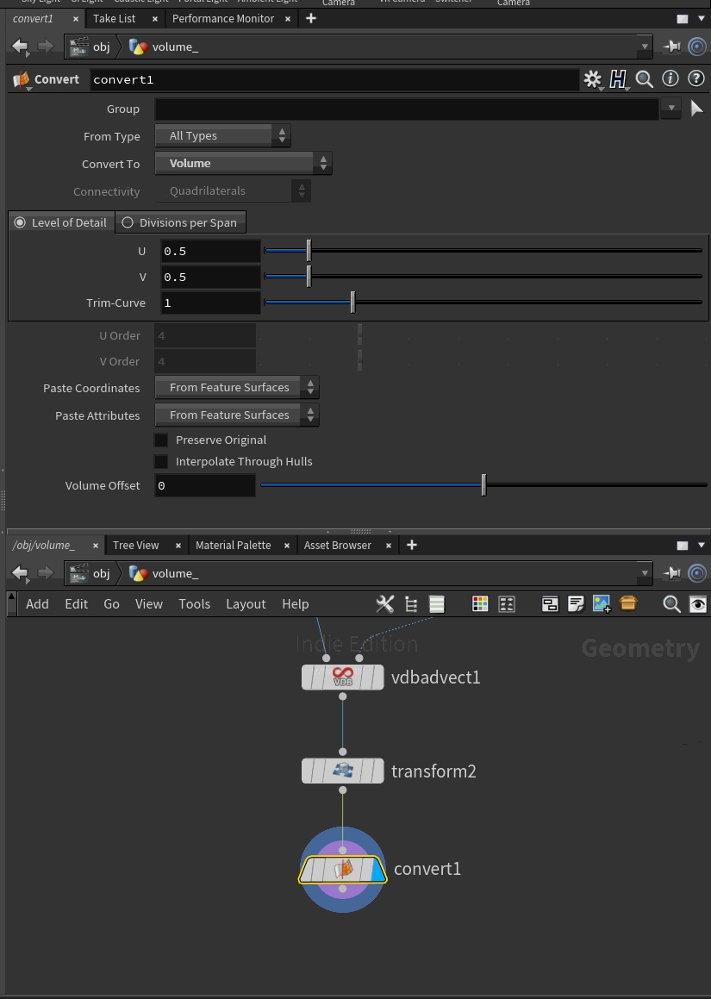This screenshot has width=711, height=999.
Task: Click the convert1 node name field
Action: tap(334, 79)
